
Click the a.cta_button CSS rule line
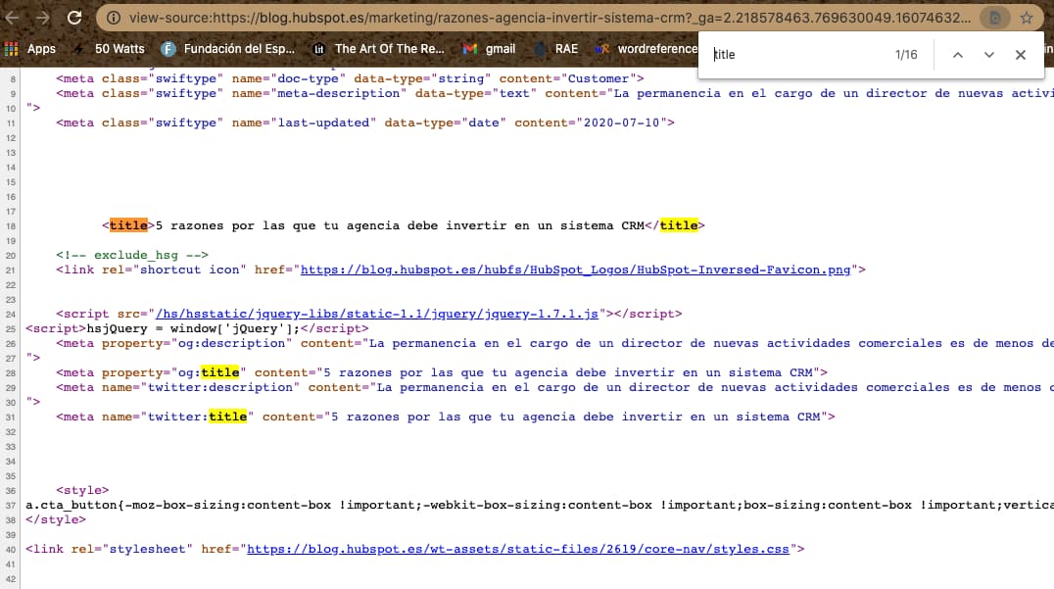(539, 505)
